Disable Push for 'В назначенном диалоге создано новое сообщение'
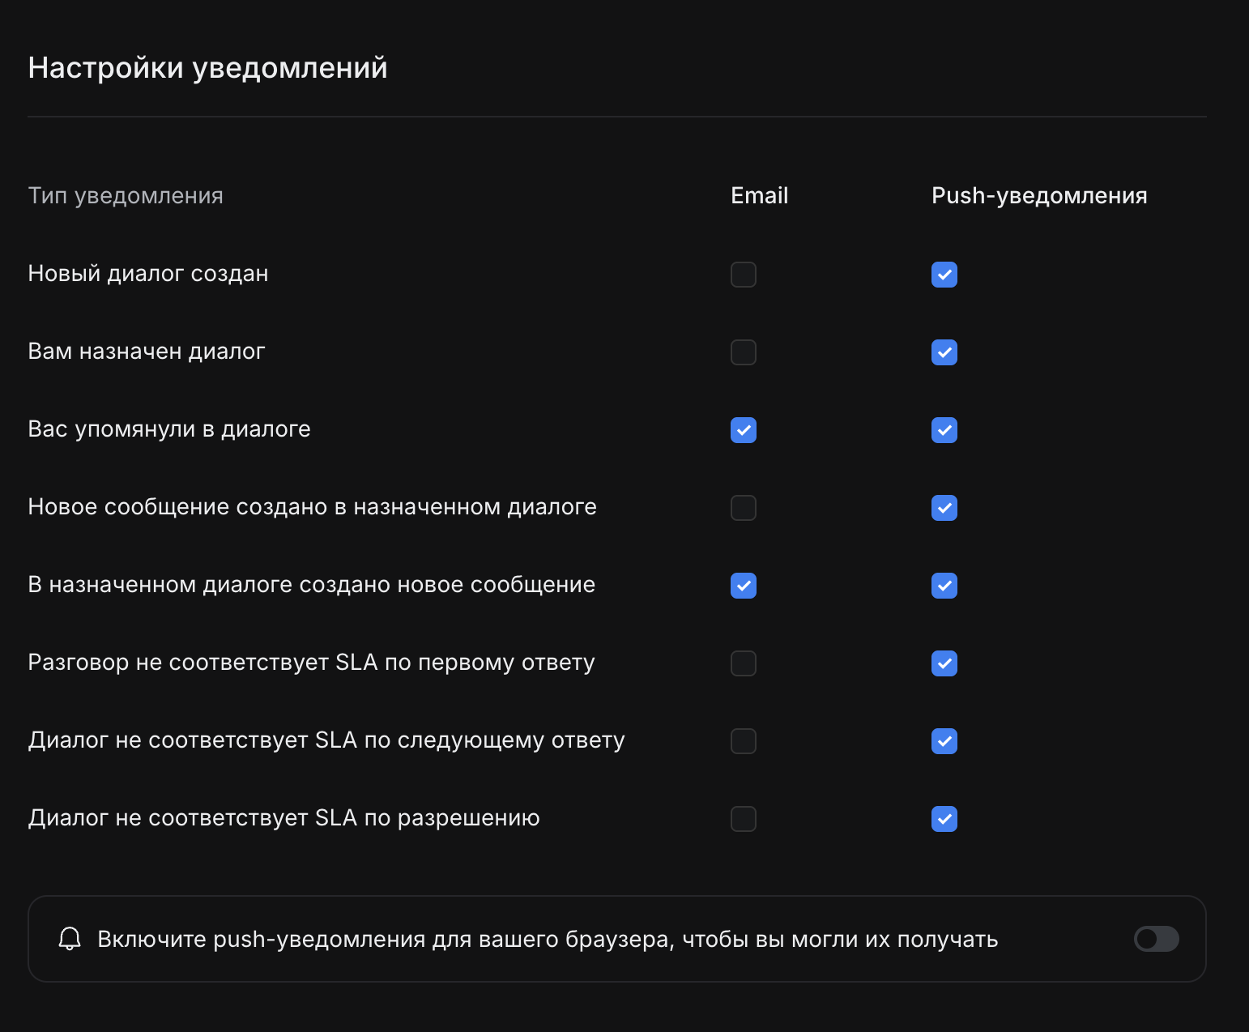The image size is (1249, 1032). (944, 586)
